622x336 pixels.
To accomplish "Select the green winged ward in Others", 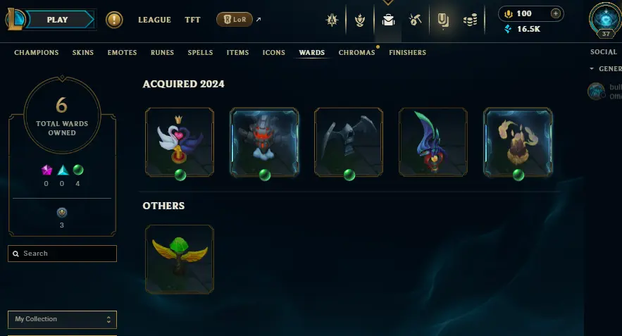I will [180, 259].
